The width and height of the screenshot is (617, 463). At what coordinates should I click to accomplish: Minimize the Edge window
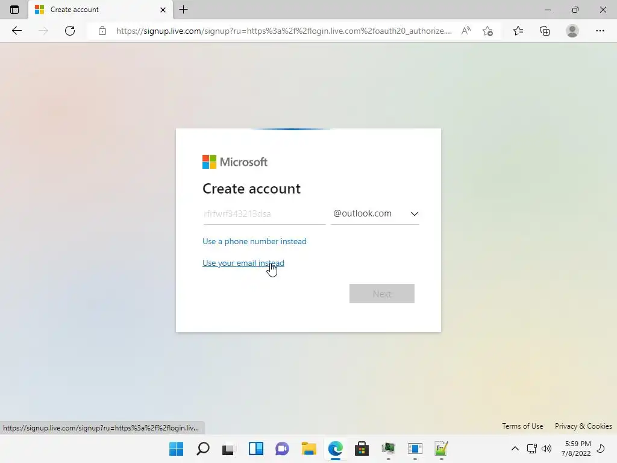click(547, 10)
